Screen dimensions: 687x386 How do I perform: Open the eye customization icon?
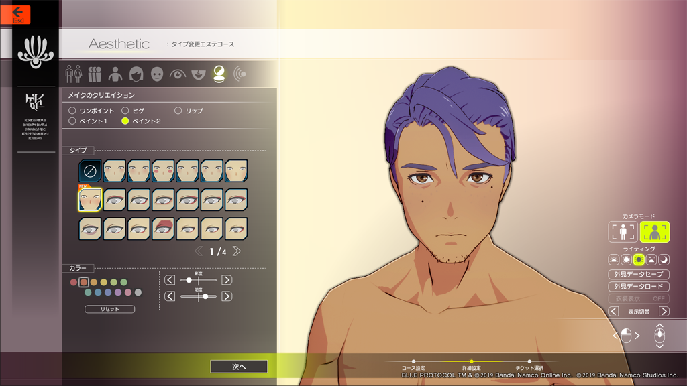[177, 74]
